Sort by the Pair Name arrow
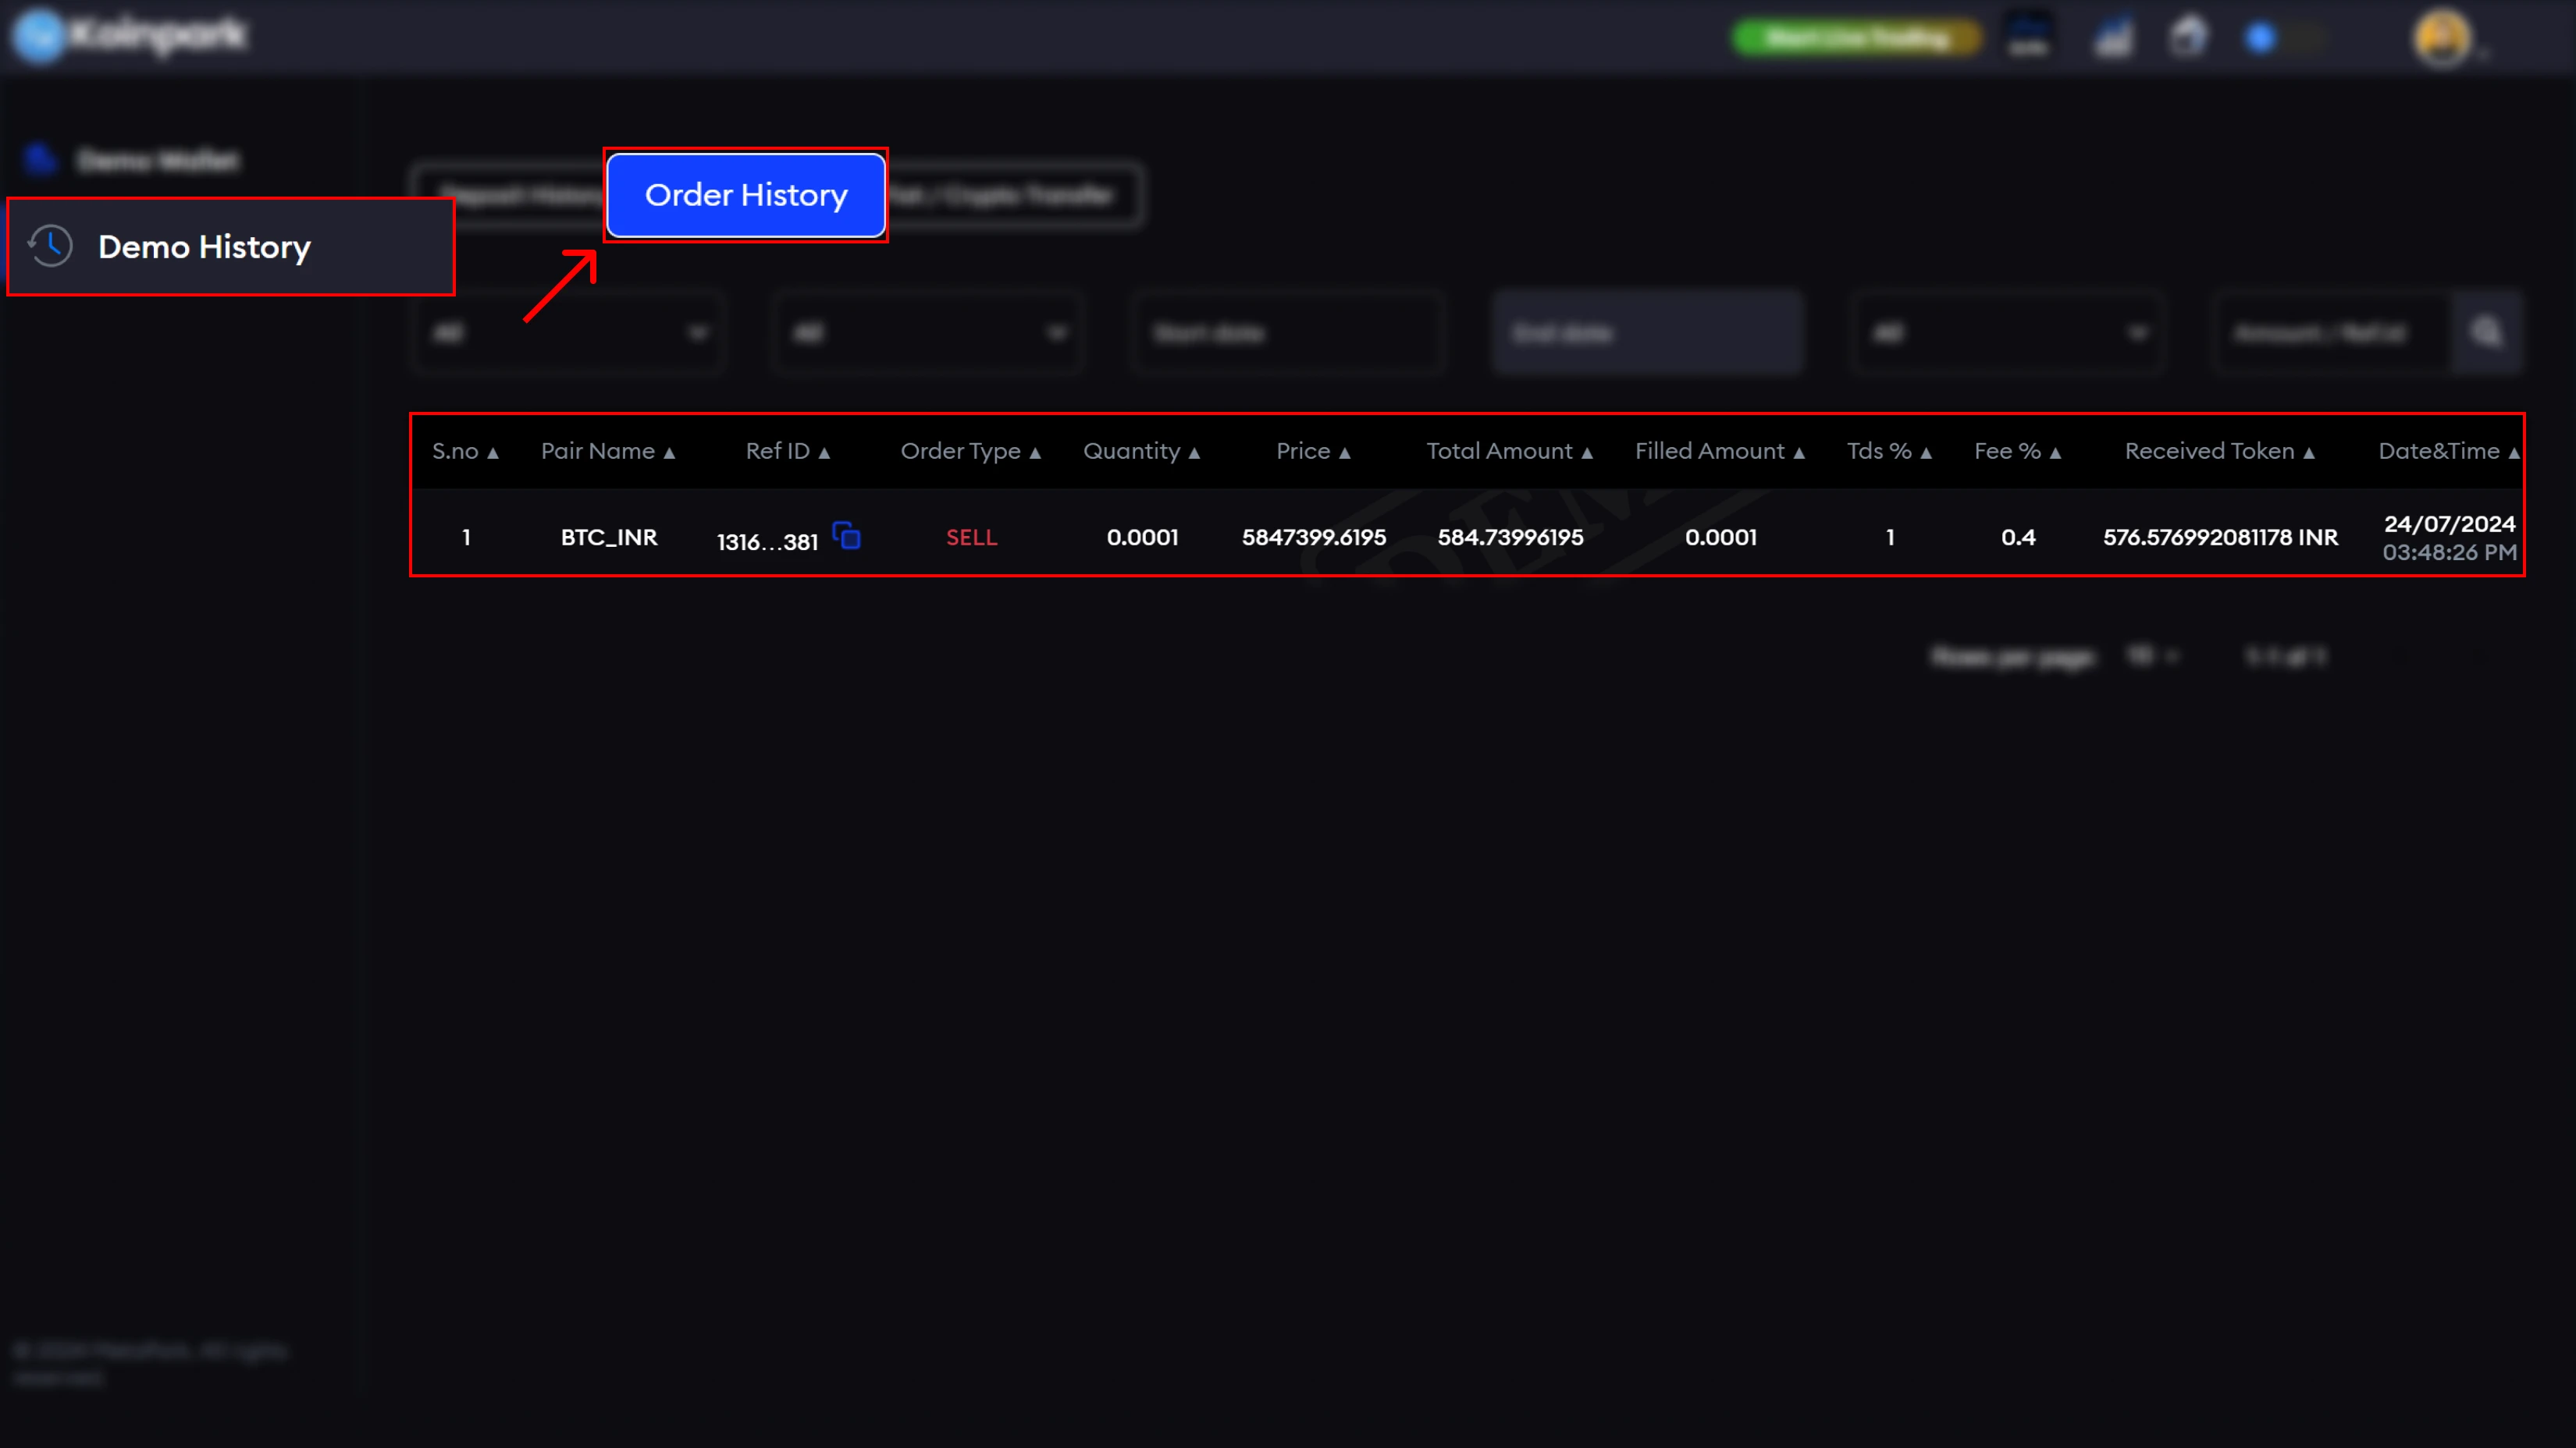This screenshot has height=1448, width=2576. [x=669, y=452]
